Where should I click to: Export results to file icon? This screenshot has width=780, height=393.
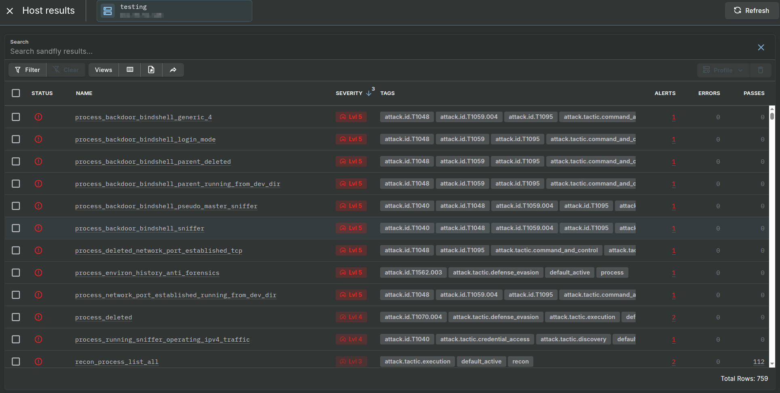click(151, 70)
